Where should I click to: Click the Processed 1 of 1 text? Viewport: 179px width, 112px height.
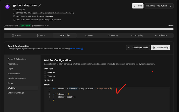[40, 26]
